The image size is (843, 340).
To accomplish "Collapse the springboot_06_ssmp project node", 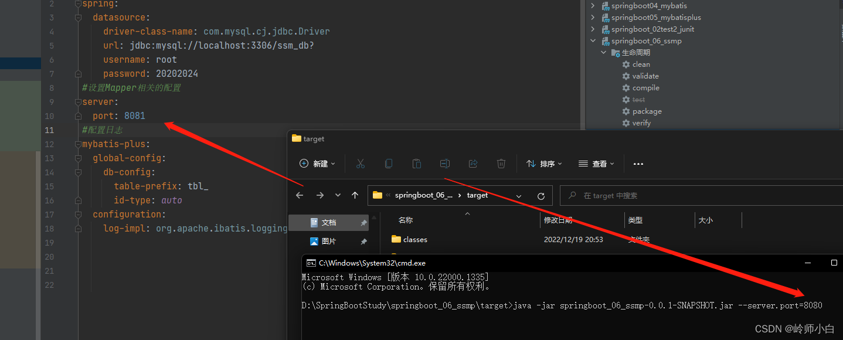I will [592, 40].
